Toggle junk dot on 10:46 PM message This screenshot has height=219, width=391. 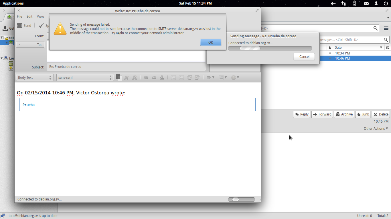point(330,58)
